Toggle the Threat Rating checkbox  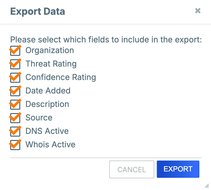15,64
